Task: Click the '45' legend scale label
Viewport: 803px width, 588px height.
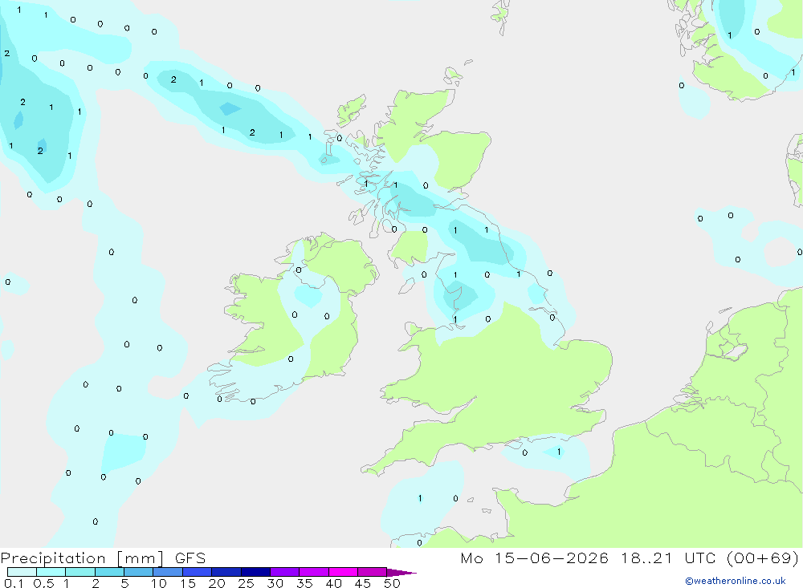Action: tap(363, 583)
